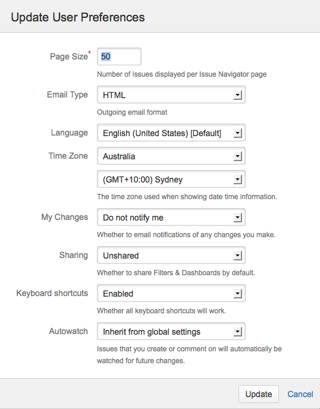Screen dimensions: 320x409
Task: Open the Language dropdown
Action: [171, 133]
